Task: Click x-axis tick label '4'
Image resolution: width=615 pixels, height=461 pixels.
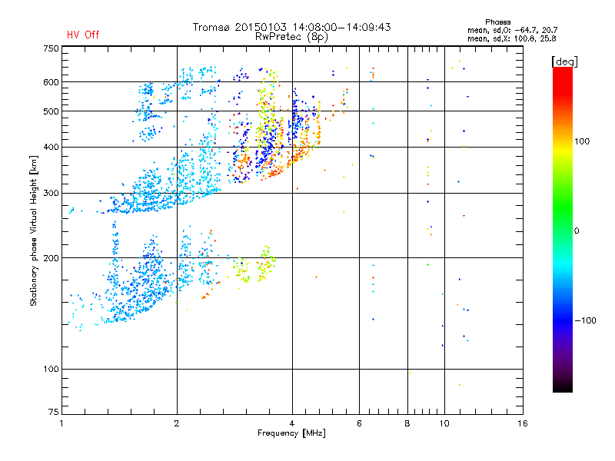Action: click(292, 423)
